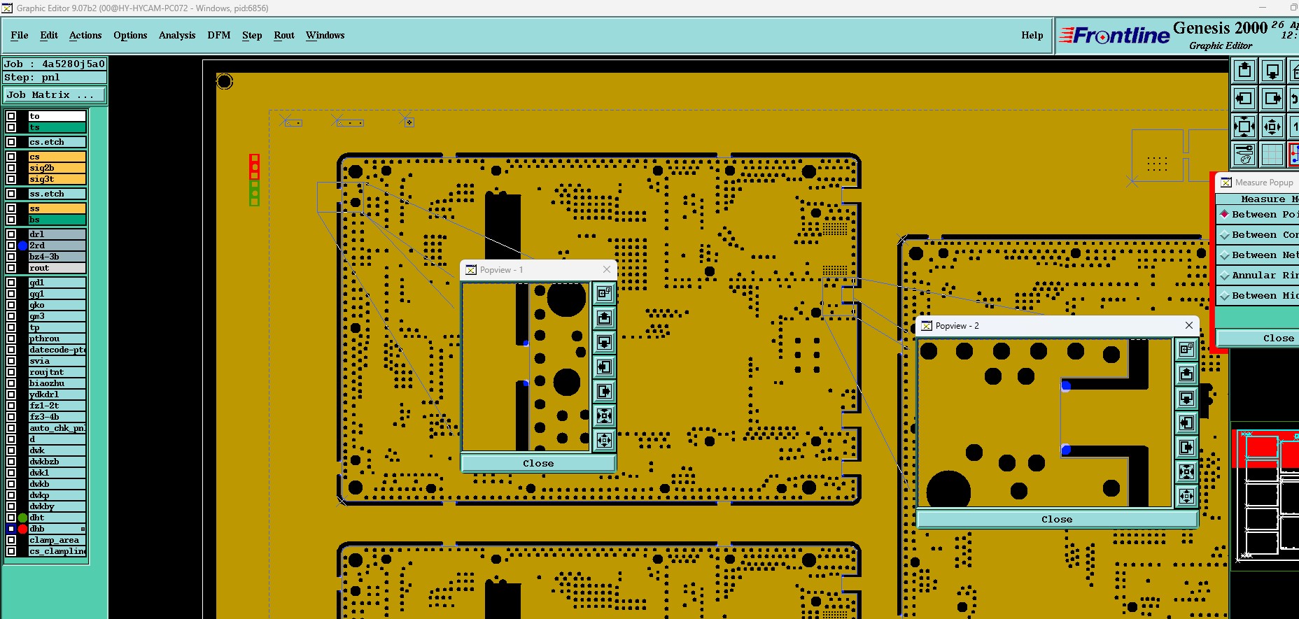Toggle grid display icon

tap(1272, 155)
